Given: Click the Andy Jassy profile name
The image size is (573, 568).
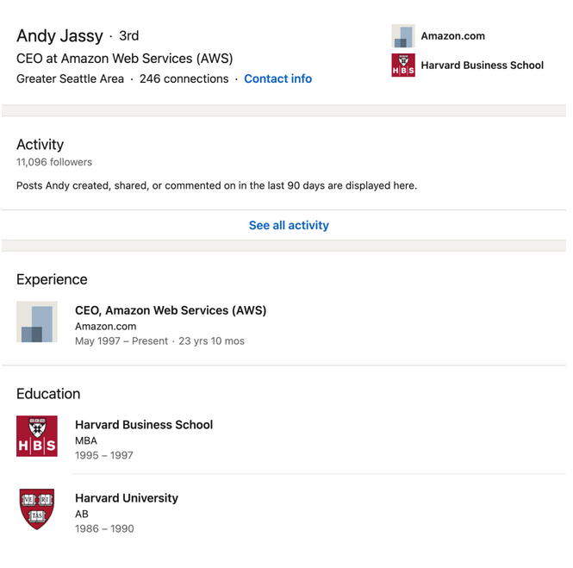Looking at the screenshot, I should pyautogui.click(x=60, y=36).
